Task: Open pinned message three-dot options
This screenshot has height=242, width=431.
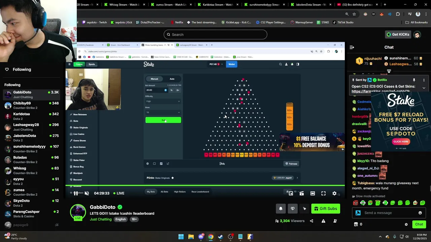Action: pyautogui.click(x=424, y=80)
